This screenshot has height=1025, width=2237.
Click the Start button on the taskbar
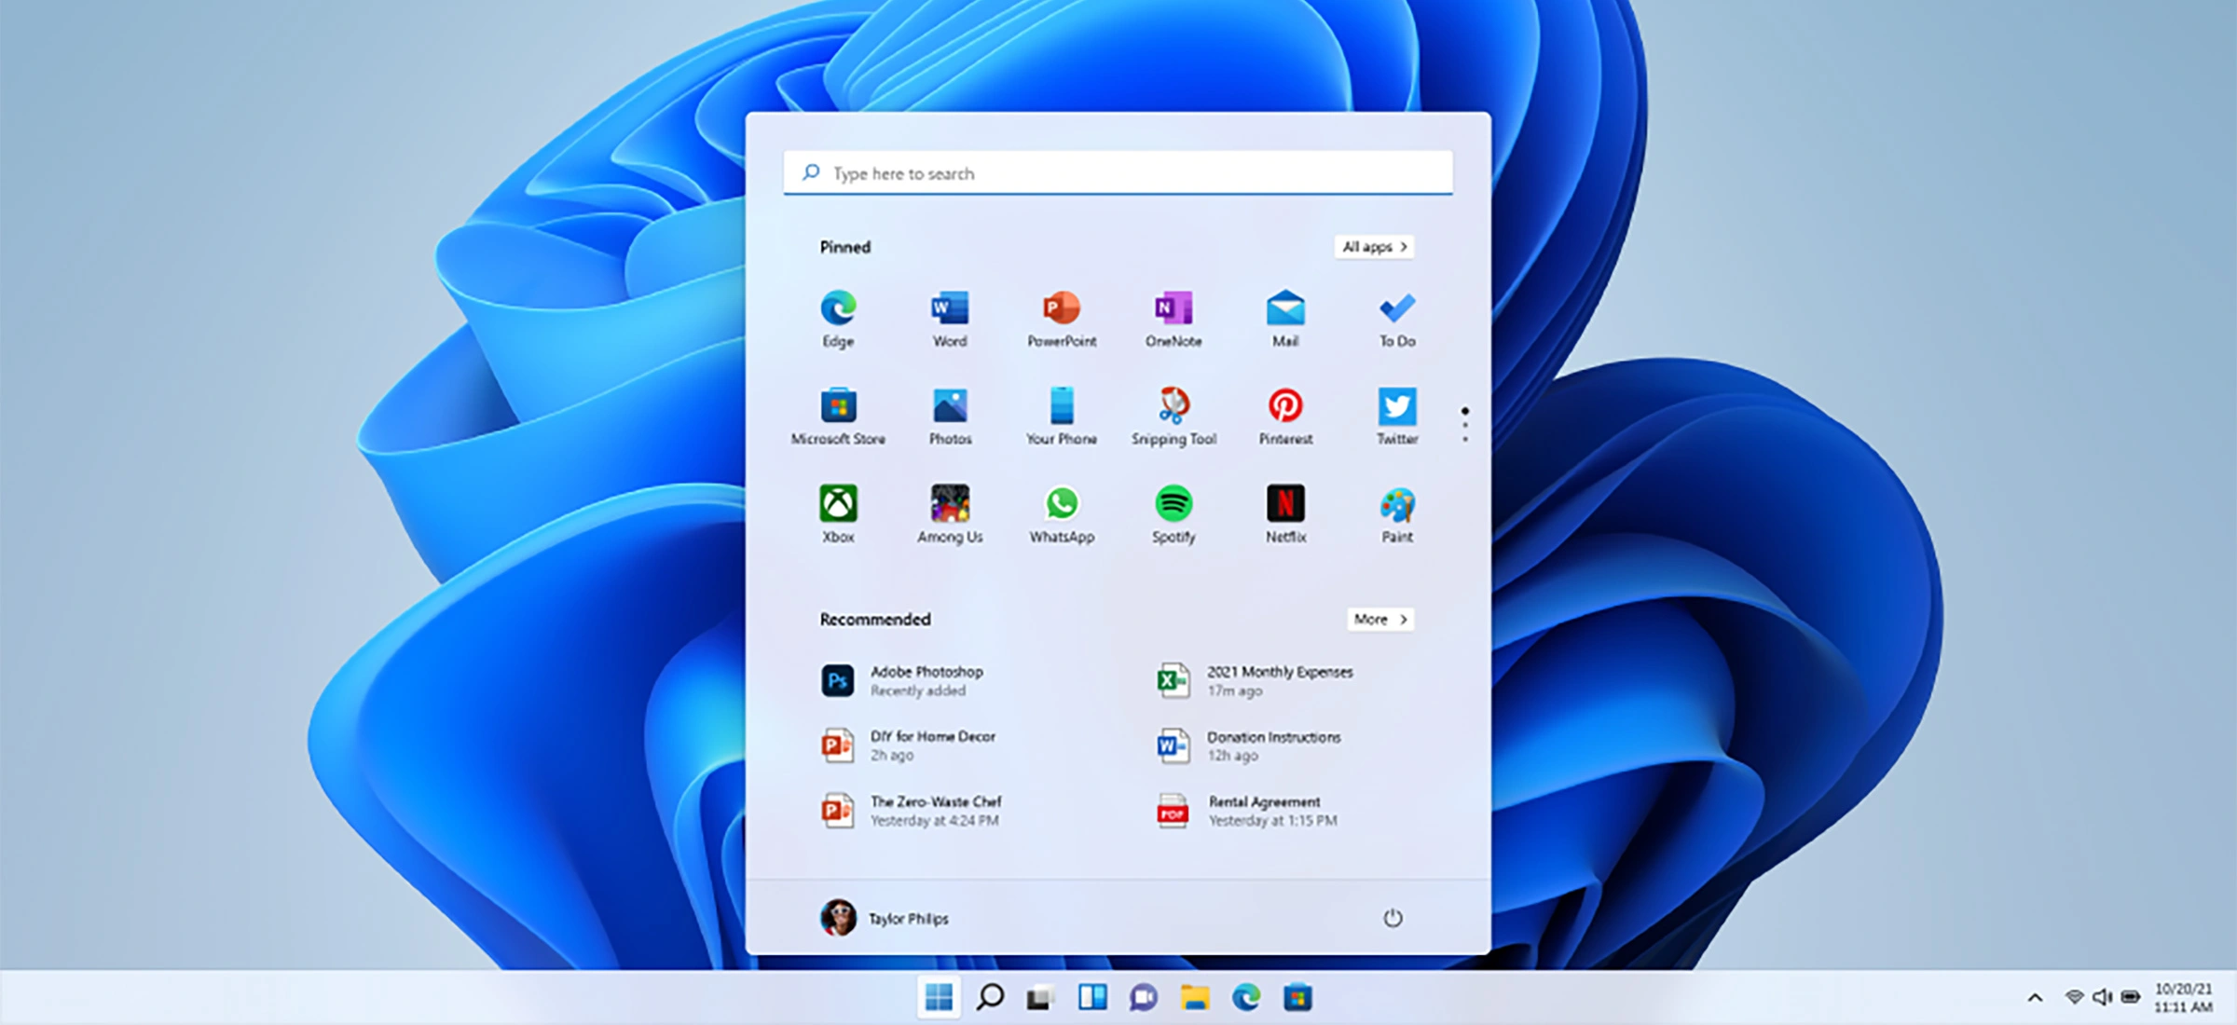tap(939, 997)
